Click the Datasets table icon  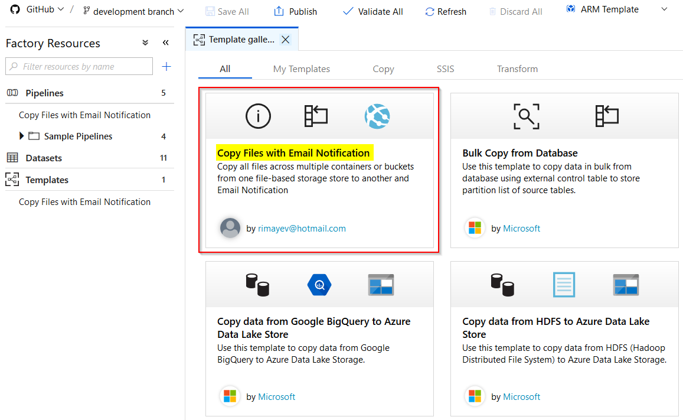pos(12,158)
